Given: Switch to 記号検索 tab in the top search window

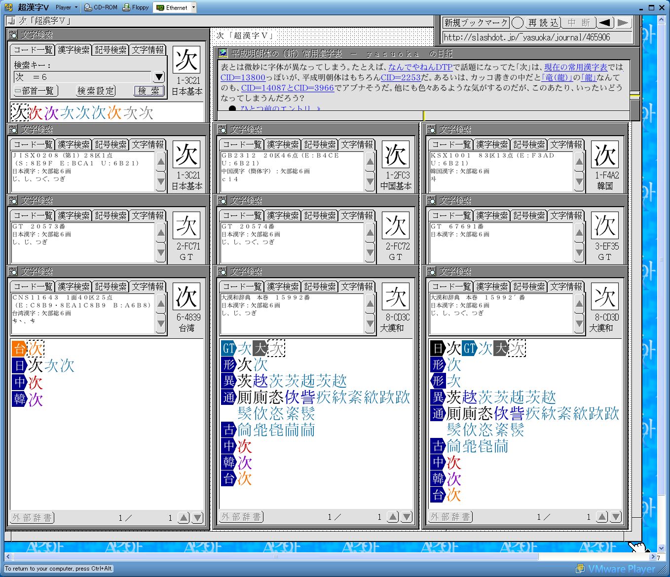Looking at the screenshot, I should point(111,50).
